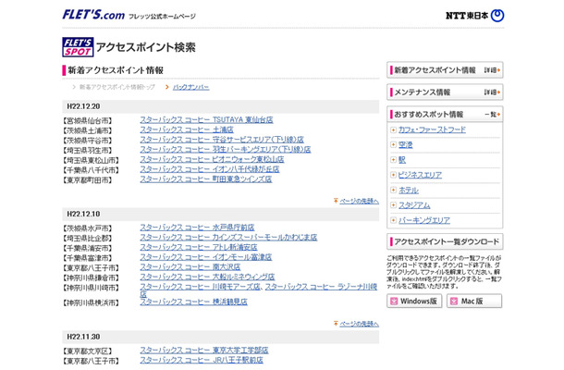Expand plus icon beside カフェ・ファーストフード
The image size is (564, 370).
[x=393, y=129]
